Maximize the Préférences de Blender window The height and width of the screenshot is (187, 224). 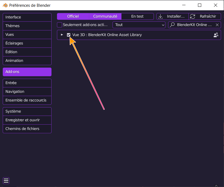(x=200, y=5)
